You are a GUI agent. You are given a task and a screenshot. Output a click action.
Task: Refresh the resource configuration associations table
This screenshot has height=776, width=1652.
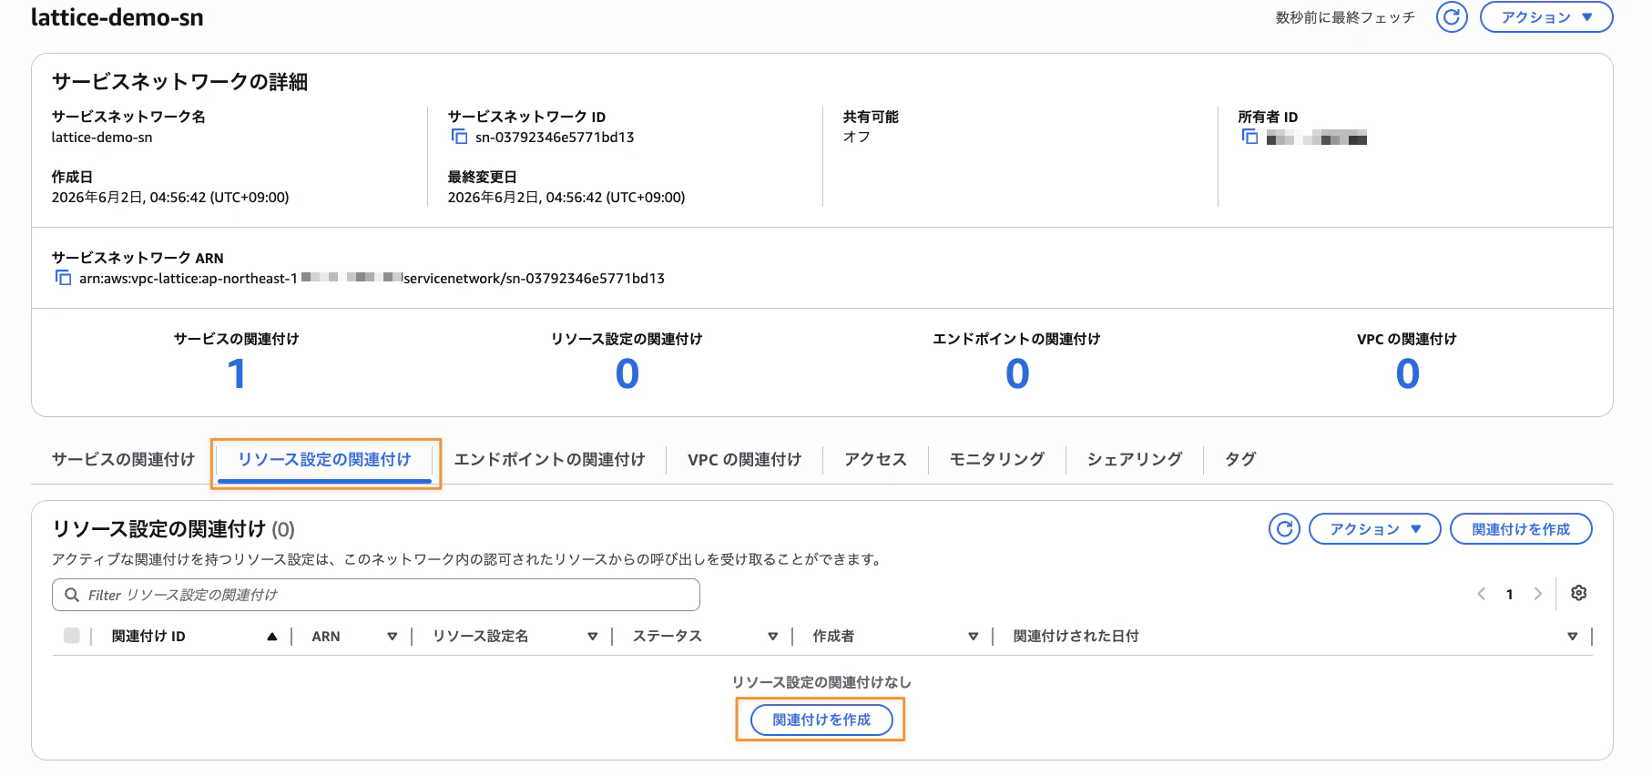point(1284,529)
